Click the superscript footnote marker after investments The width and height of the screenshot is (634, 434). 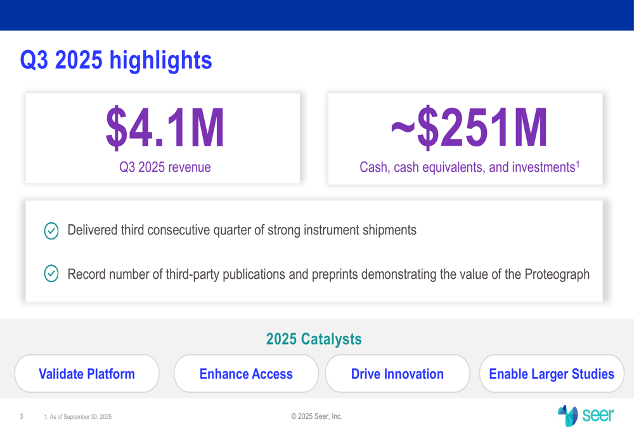tap(578, 163)
